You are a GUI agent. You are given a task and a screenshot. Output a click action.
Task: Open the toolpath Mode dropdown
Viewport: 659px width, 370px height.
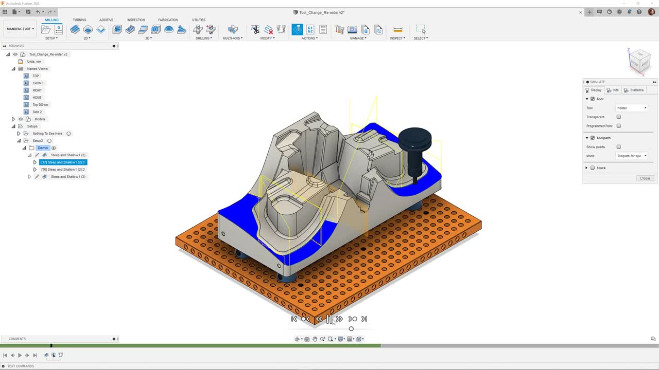pyautogui.click(x=632, y=156)
